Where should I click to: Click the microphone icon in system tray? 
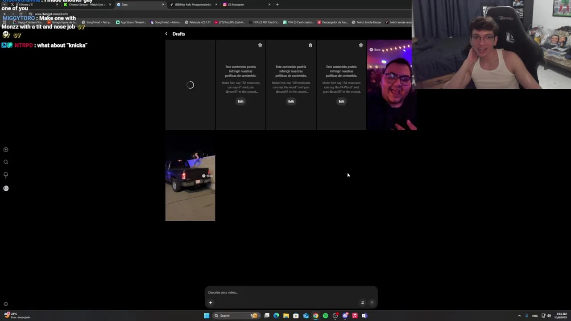526,316
